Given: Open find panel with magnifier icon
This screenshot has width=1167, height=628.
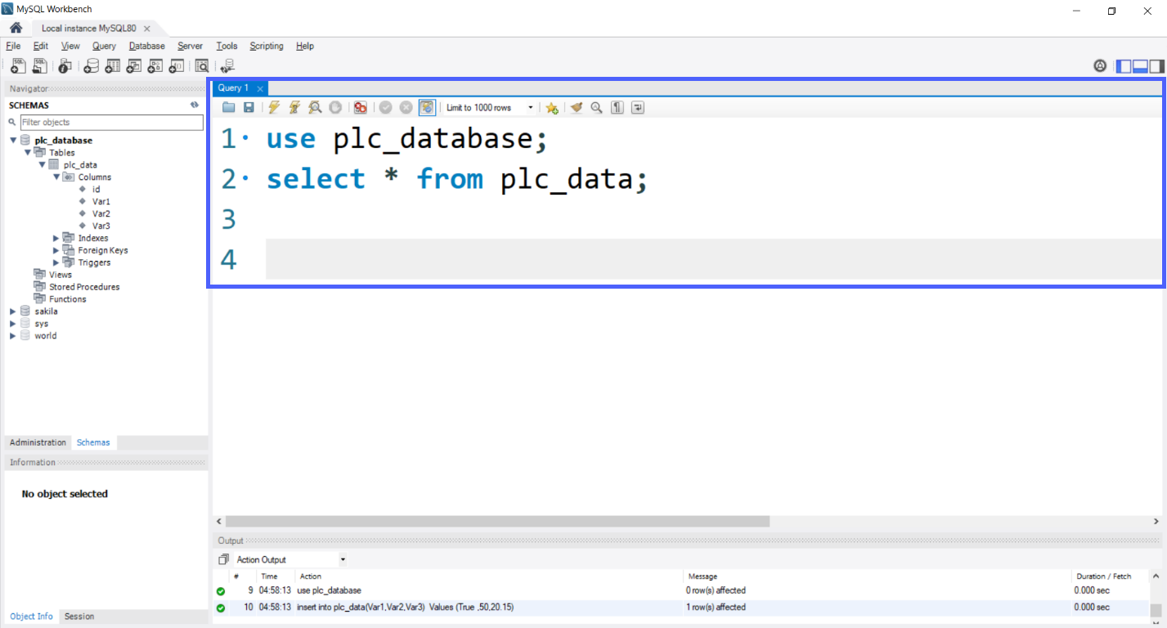Looking at the screenshot, I should tap(597, 107).
